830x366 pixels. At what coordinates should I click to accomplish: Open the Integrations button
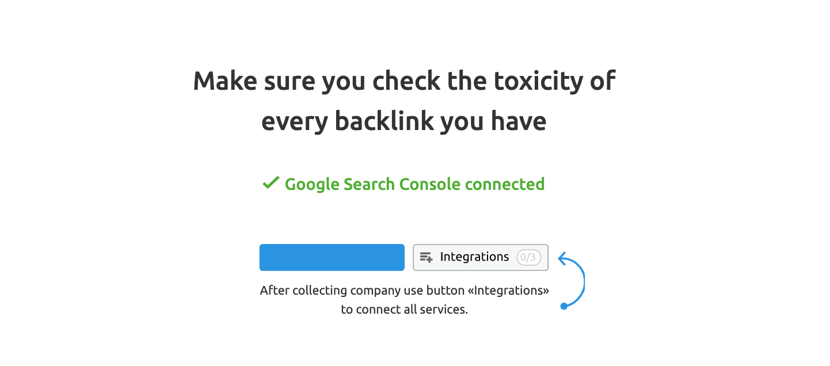click(x=481, y=257)
